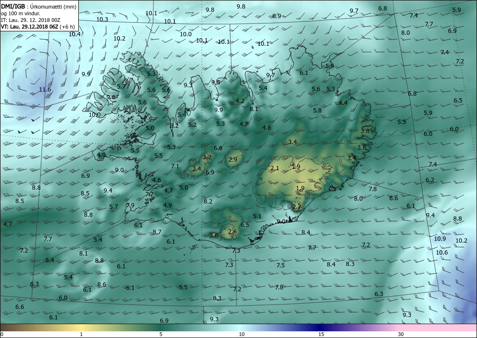Click the 4.2 value in north Iceland
477x338 pixels.
[x=240, y=101]
